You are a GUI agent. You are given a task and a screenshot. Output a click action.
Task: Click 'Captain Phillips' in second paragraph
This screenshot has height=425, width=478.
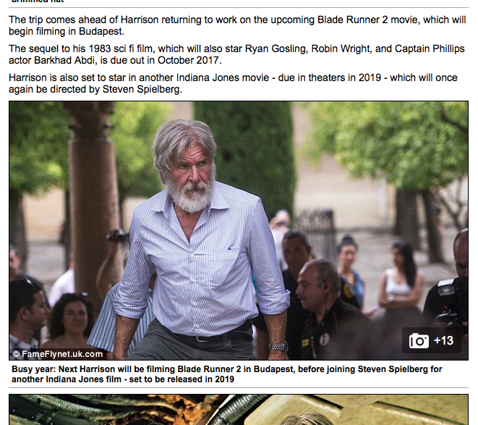(x=430, y=49)
